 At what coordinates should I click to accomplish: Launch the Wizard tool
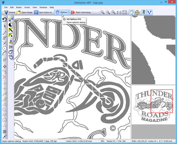pyautogui.click(x=9, y=12)
